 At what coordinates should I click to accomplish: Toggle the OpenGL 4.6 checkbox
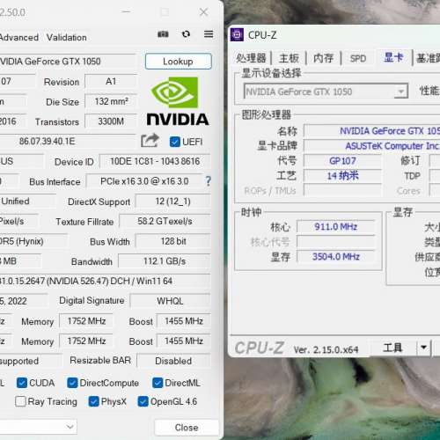[143, 401]
